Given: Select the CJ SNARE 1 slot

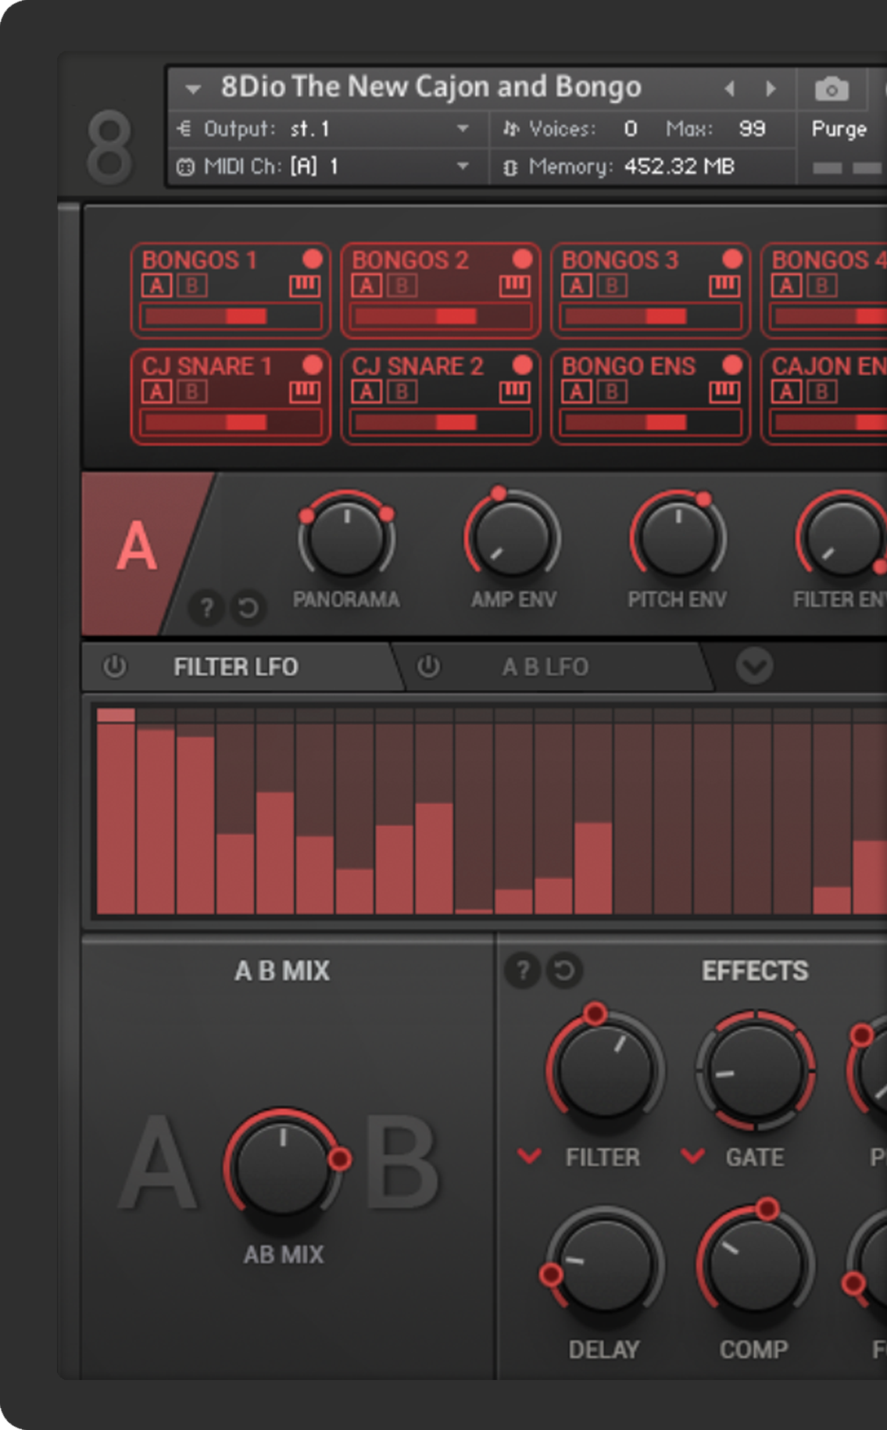Looking at the screenshot, I should [231, 396].
